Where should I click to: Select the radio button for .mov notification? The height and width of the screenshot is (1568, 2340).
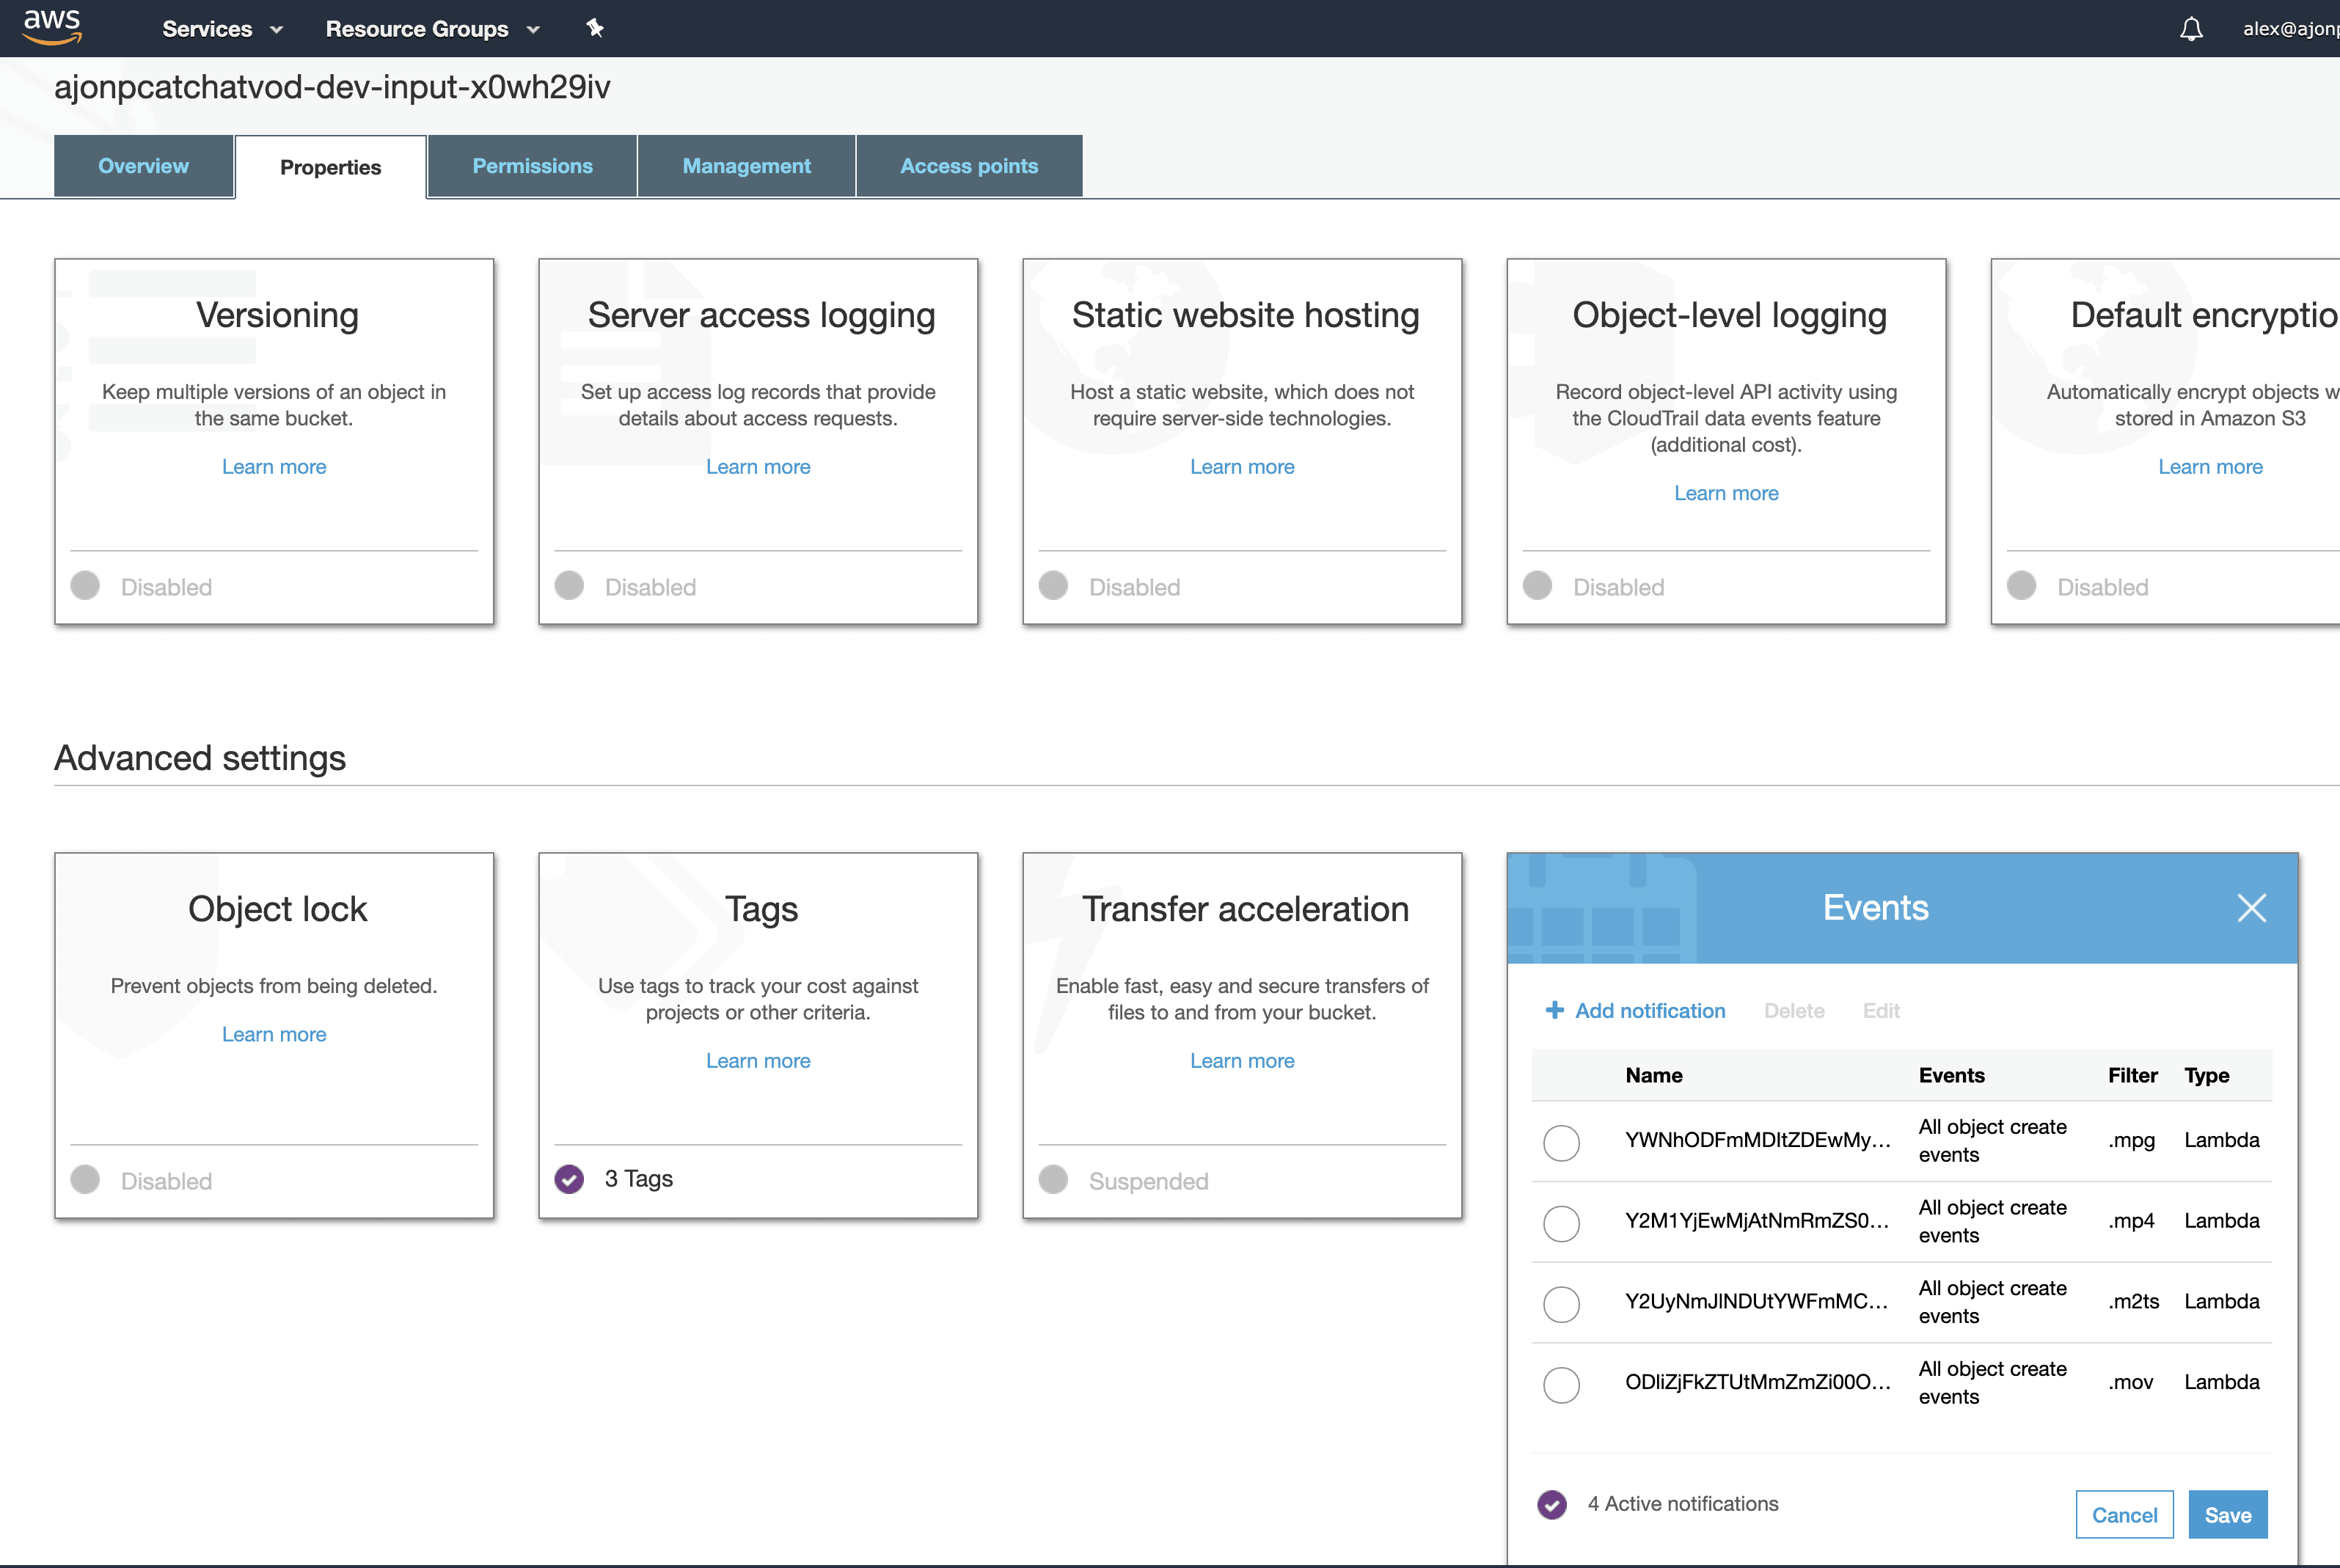click(1560, 1382)
